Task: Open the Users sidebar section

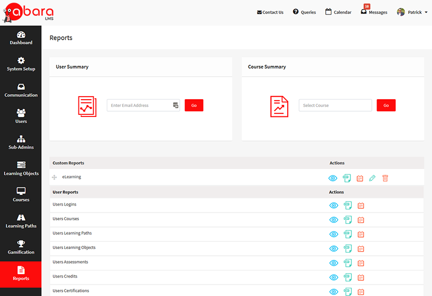Action: [x=21, y=116]
